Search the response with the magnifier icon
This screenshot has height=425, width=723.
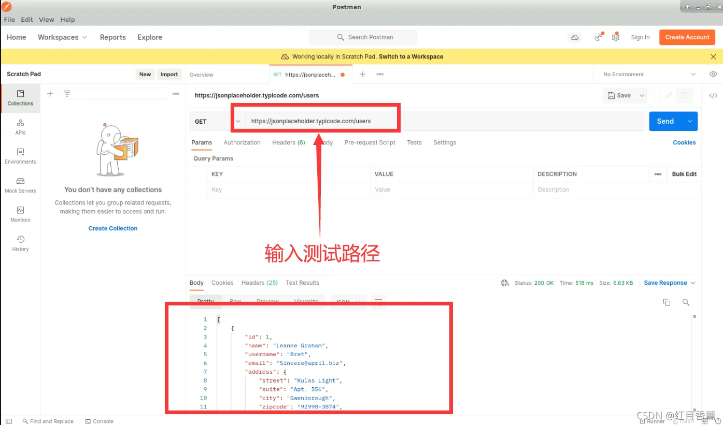click(686, 302)
